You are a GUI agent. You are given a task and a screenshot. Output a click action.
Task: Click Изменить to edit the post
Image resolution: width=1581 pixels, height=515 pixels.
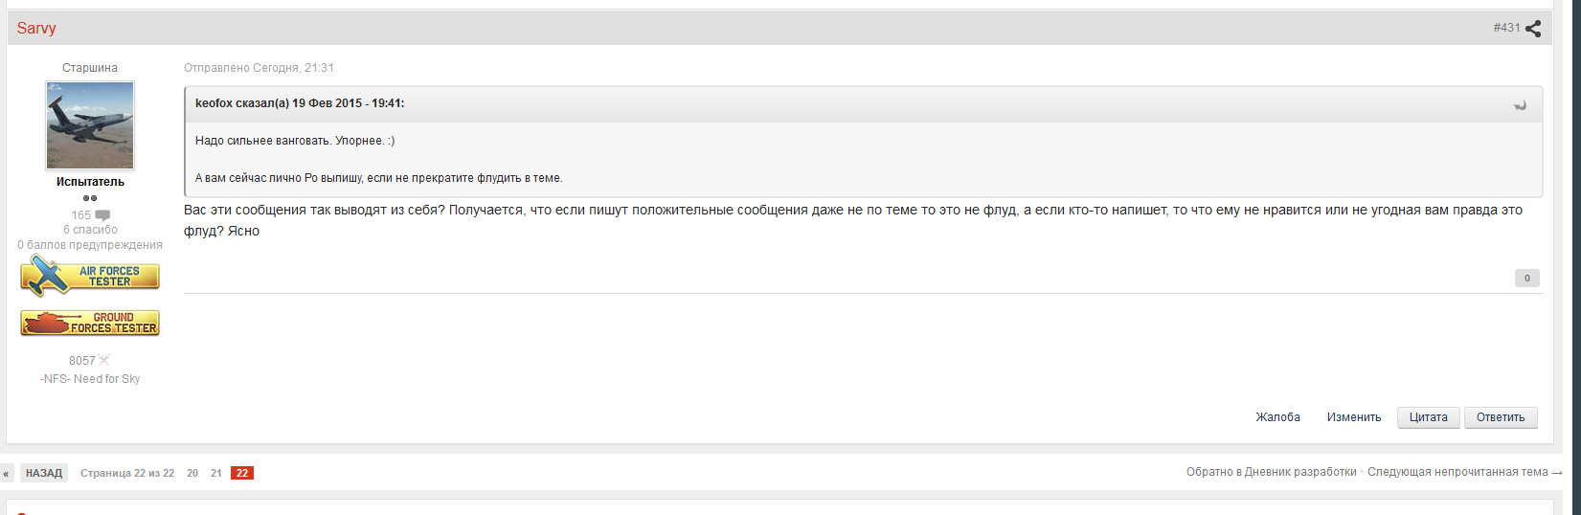[1354, 417]
